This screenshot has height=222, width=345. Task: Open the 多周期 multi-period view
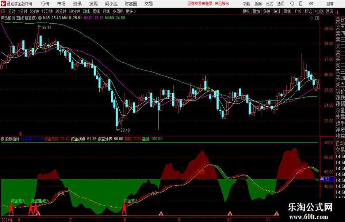(118, 11)
